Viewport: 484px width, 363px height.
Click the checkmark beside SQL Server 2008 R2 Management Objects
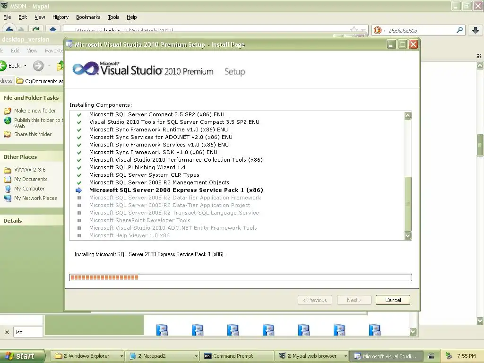[x=79, y=183]
